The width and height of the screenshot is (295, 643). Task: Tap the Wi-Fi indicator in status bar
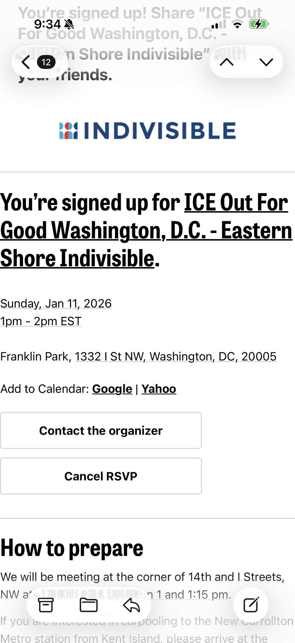tap(237, 24)
